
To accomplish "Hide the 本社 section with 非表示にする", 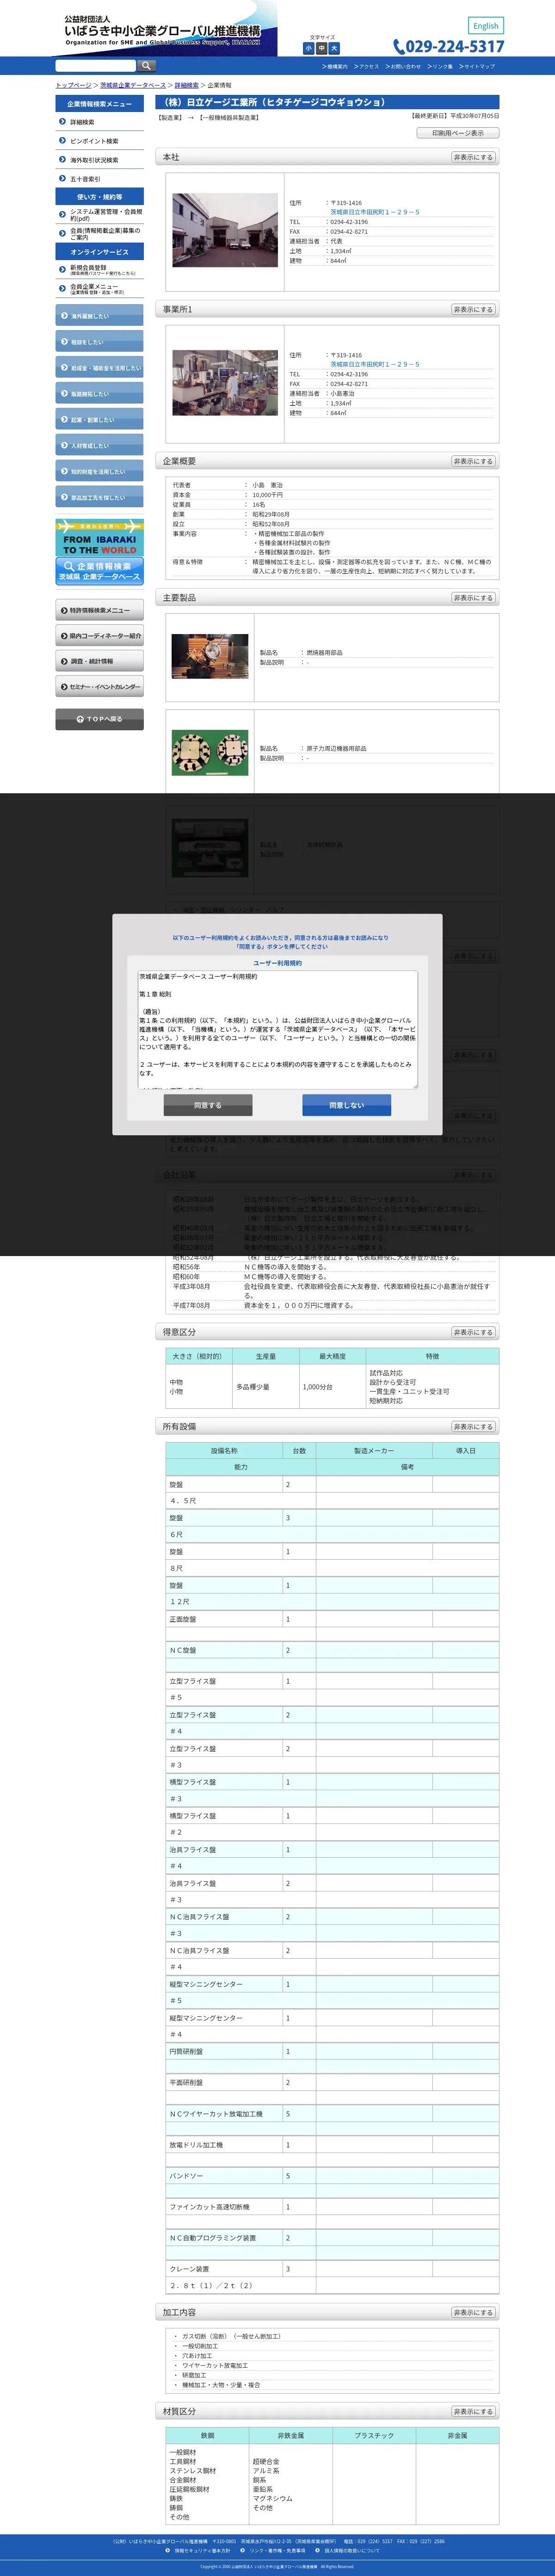I will coord(473,157).
